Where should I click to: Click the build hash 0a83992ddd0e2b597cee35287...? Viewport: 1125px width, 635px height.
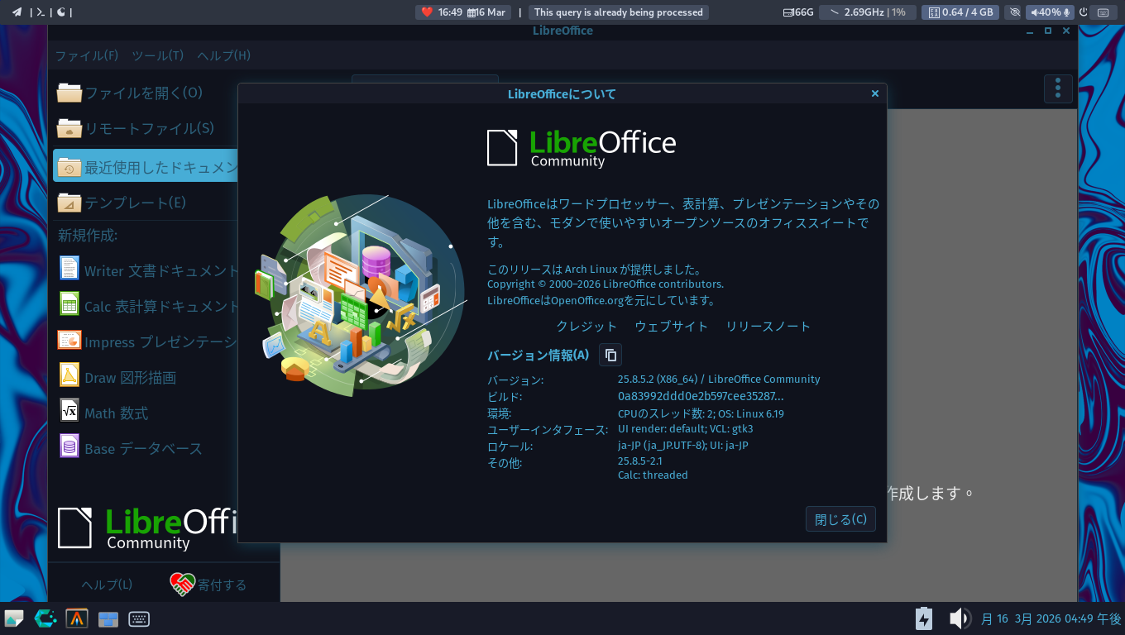(x=701, y=396)
